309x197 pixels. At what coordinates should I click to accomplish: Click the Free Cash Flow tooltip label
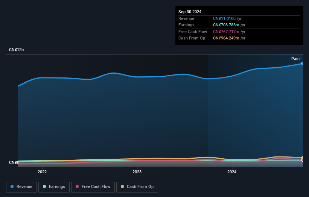[193, 32]
